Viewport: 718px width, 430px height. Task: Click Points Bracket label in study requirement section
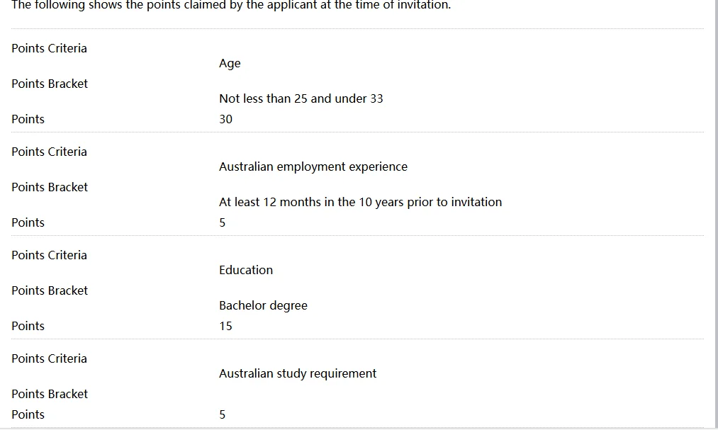[50, 394]
